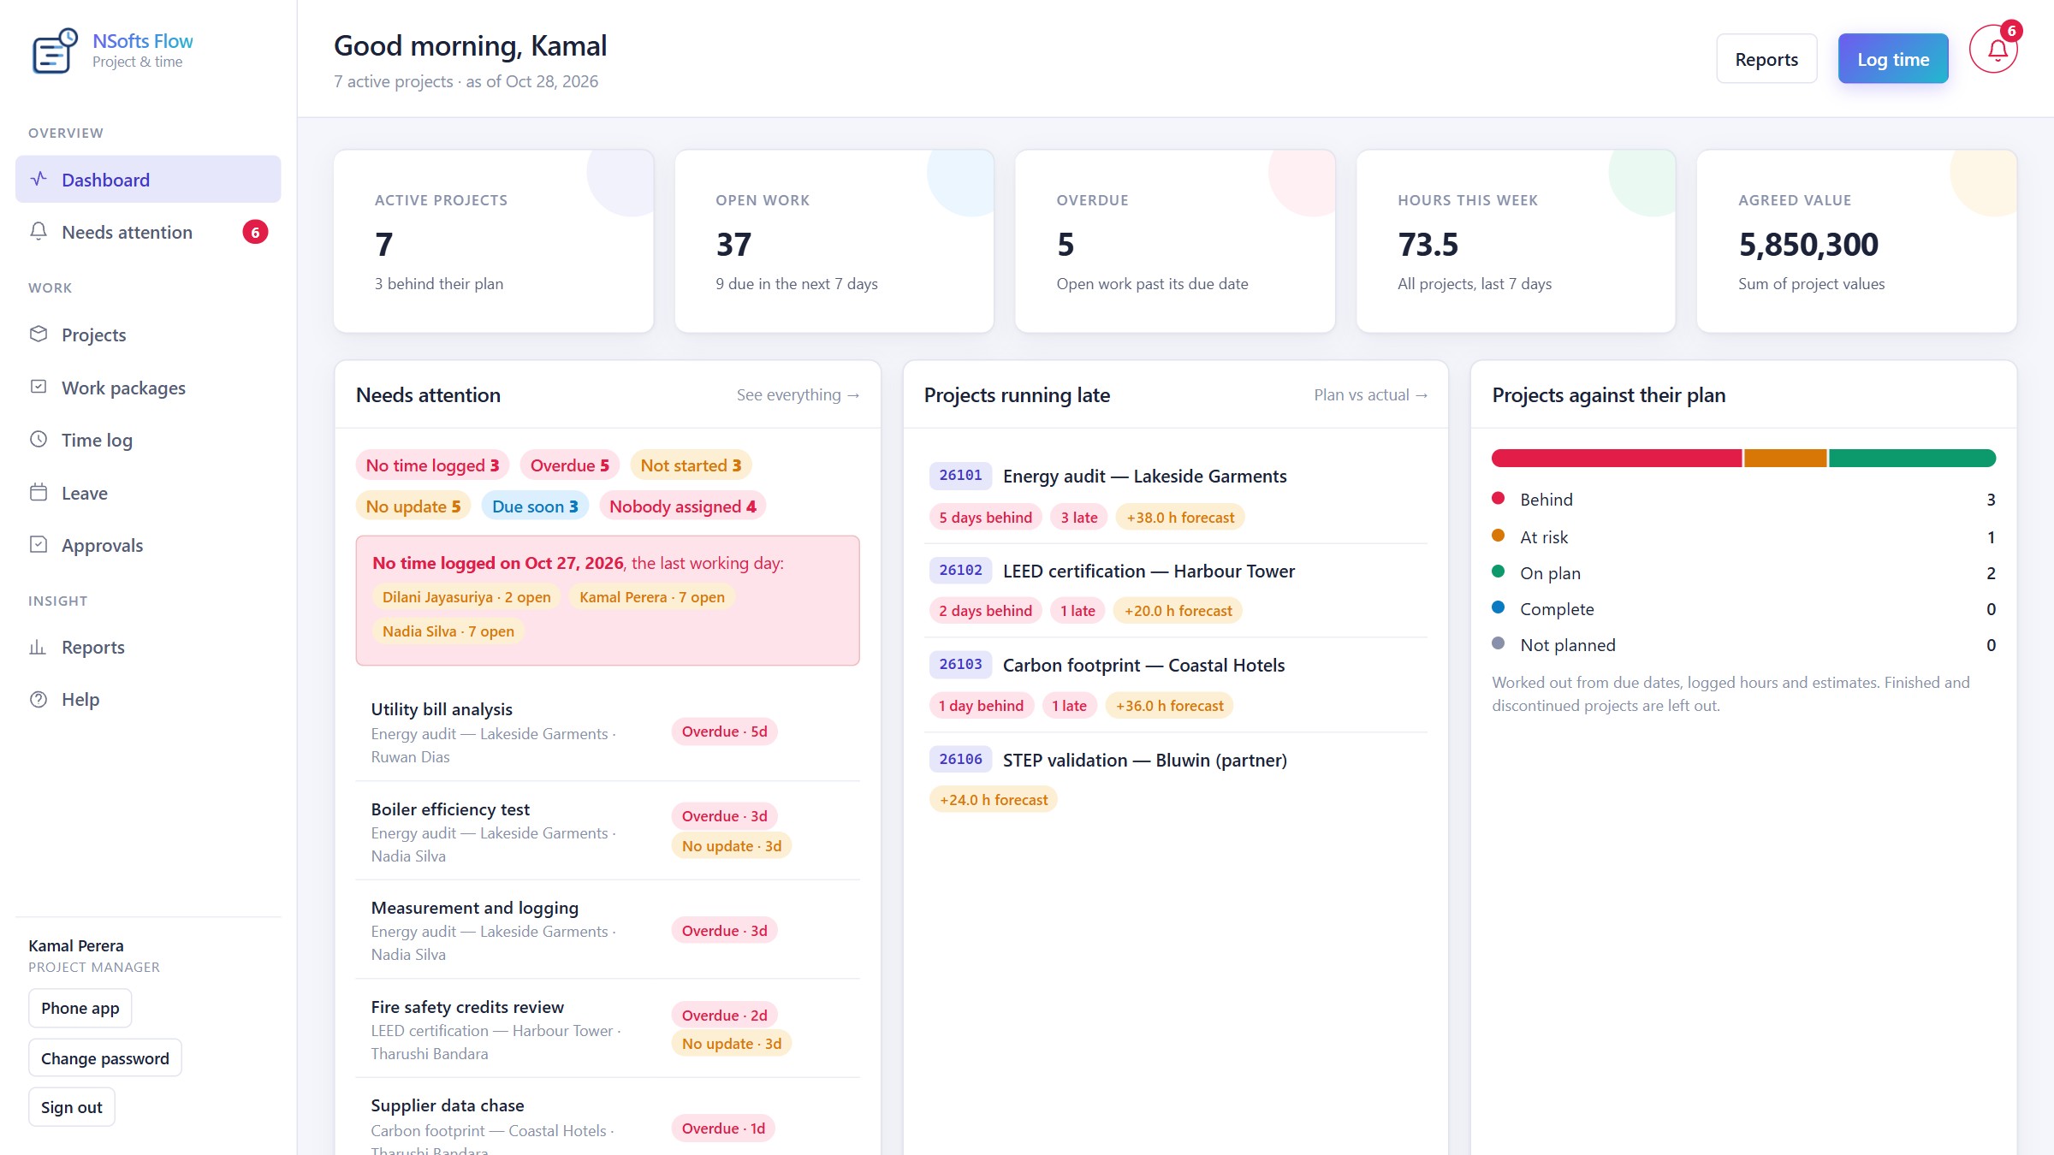This screenshot has width=2054, height=1155.
Task: Click the Agreed value stat card
Action: pos(1857,241)
